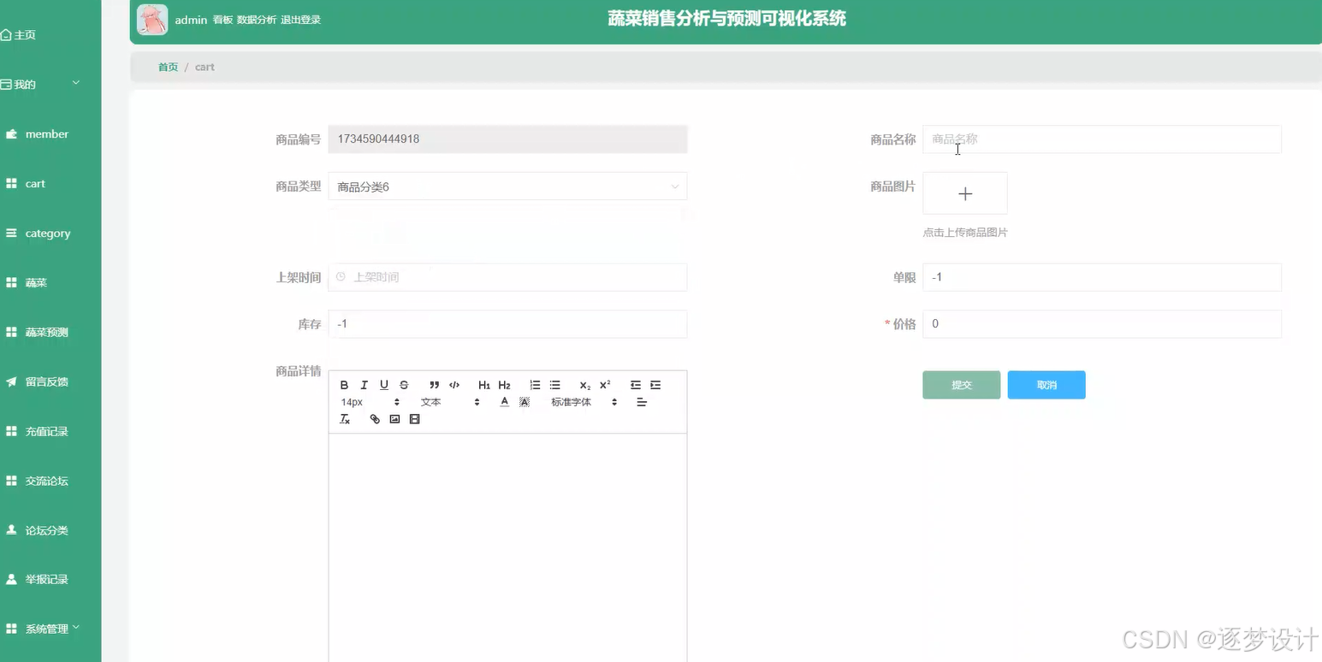
Task: Insert a blockquote in the detail editor
Action: (434, 384)
